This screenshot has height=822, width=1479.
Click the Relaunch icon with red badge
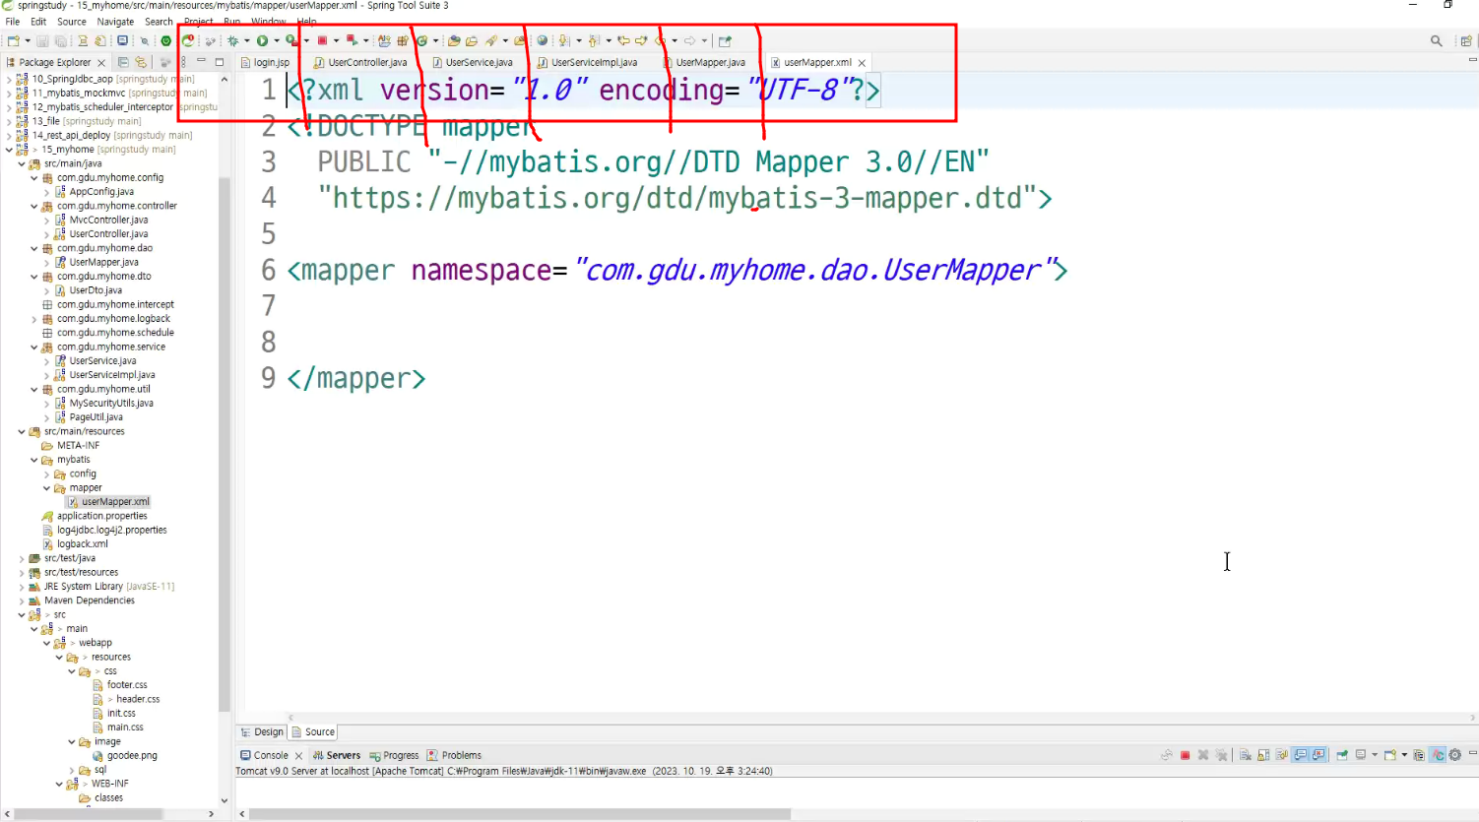coord(188,41)
